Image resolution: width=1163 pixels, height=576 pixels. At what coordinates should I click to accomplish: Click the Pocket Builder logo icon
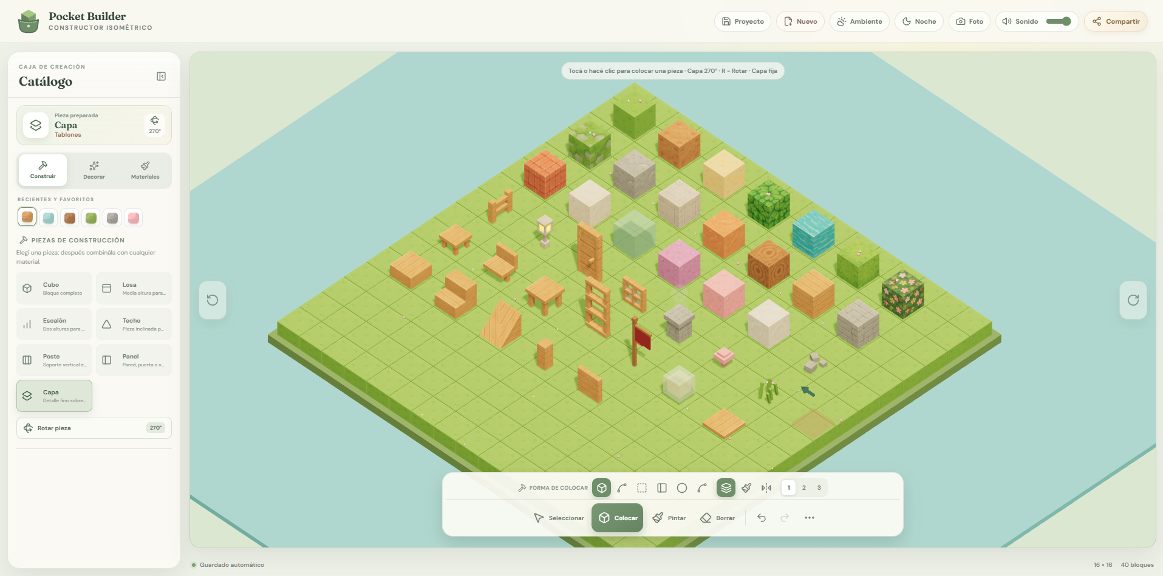pyautogui.click(x=29, y=21)
